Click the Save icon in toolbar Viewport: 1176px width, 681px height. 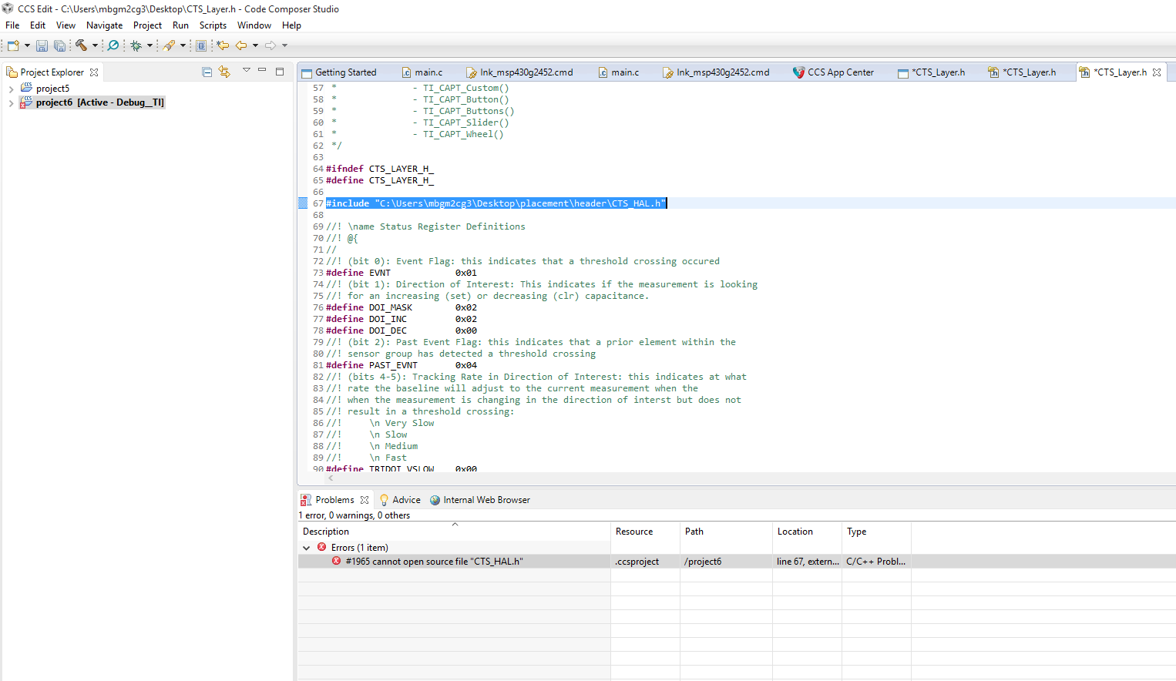(42, 46)
